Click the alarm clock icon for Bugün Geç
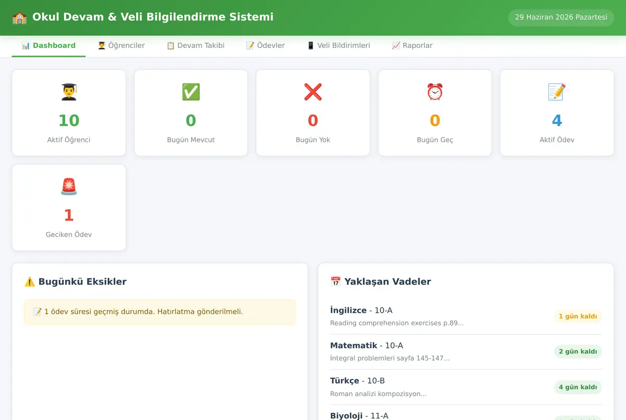 coord(435,92)
